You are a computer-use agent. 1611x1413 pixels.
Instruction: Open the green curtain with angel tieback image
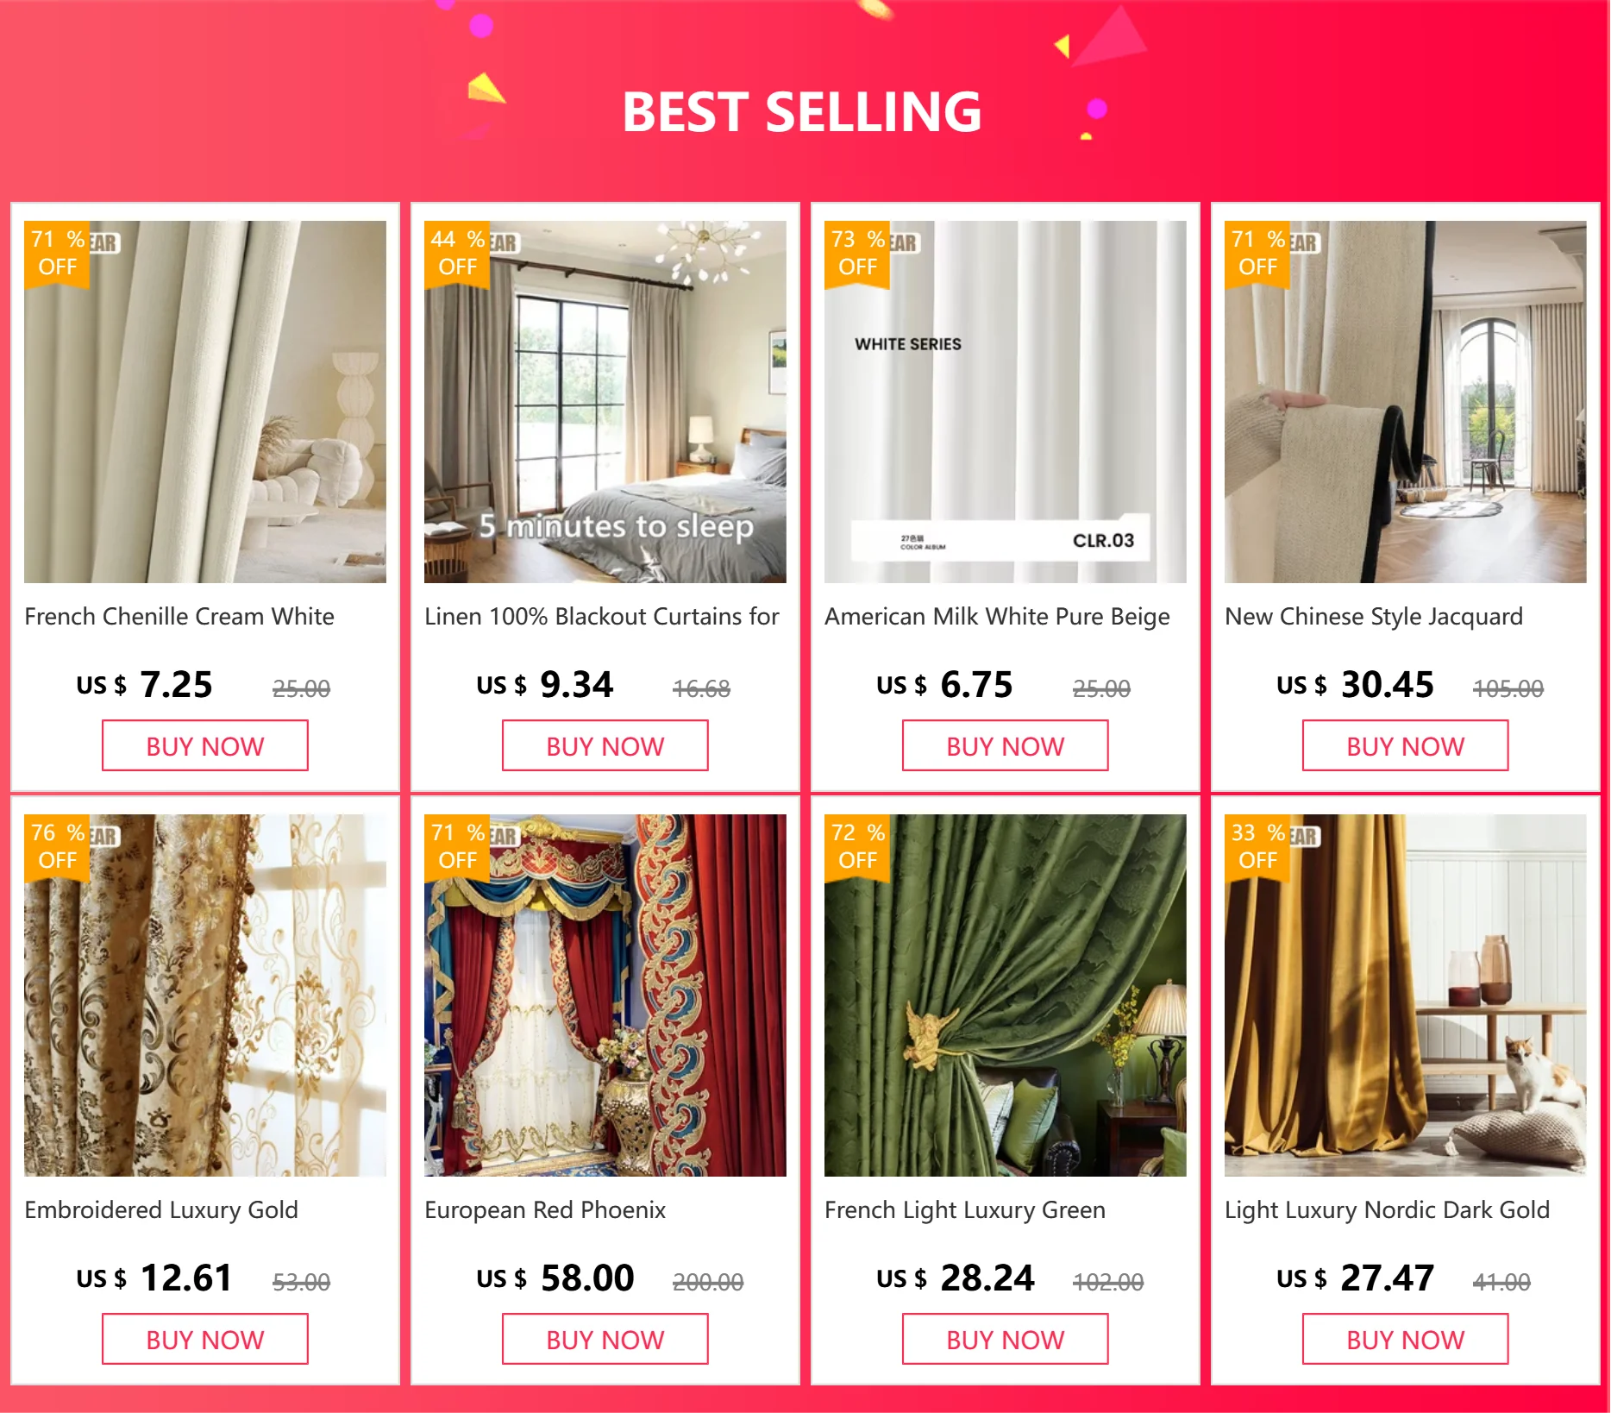pos(1006,995)
